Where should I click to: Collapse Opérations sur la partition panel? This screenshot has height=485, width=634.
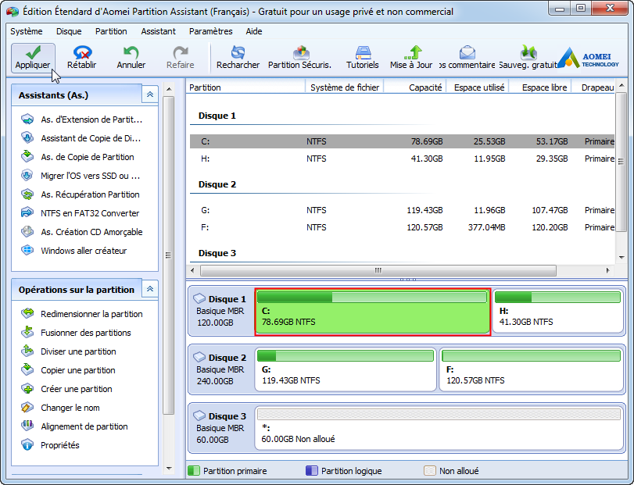pos(150,289)
